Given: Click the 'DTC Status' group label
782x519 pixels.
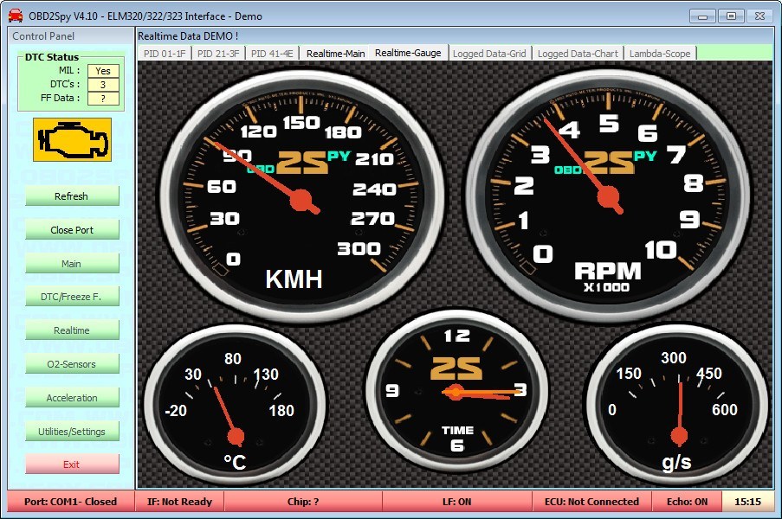Looking at the screenshot, I should [52, 57].
